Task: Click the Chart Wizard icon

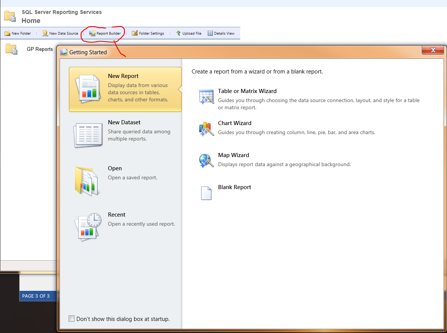Action: [x=206, y=129]
